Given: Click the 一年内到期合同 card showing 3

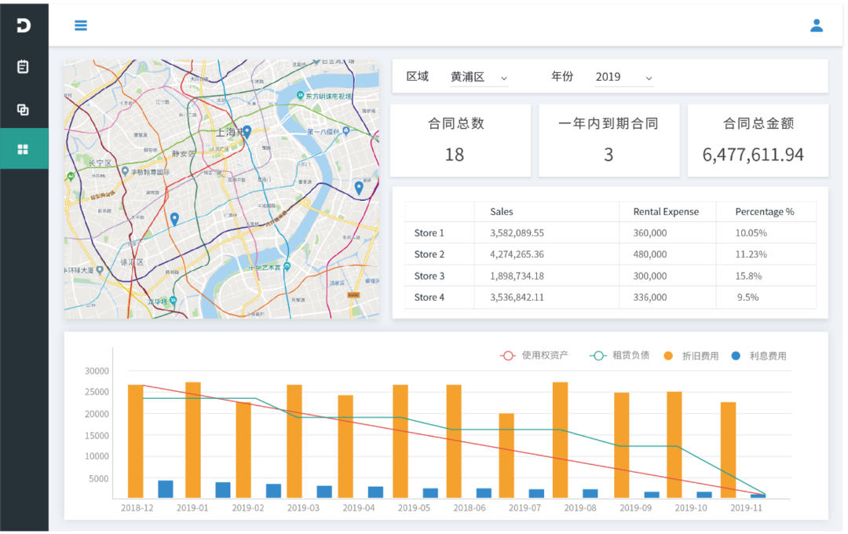Looking at the screenshot, I should click(609, 140).
